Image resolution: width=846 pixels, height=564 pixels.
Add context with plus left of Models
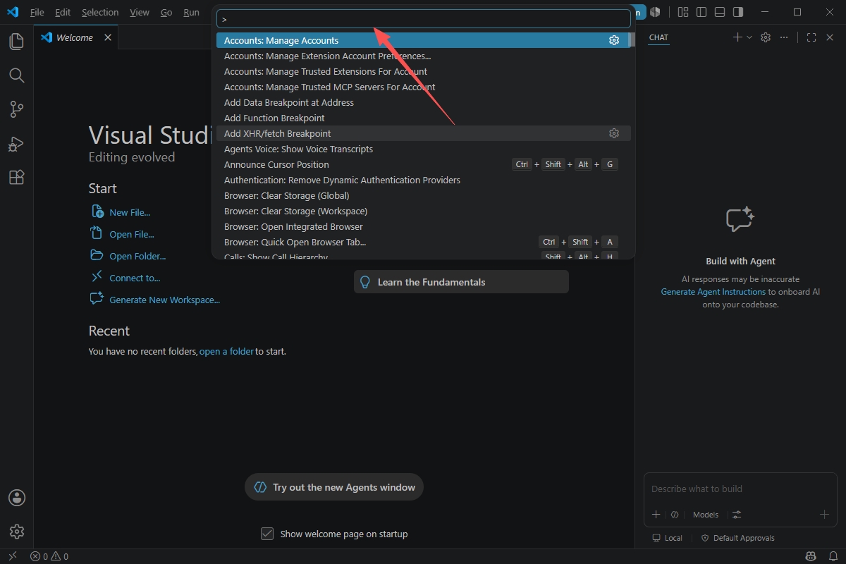[656, 515]
